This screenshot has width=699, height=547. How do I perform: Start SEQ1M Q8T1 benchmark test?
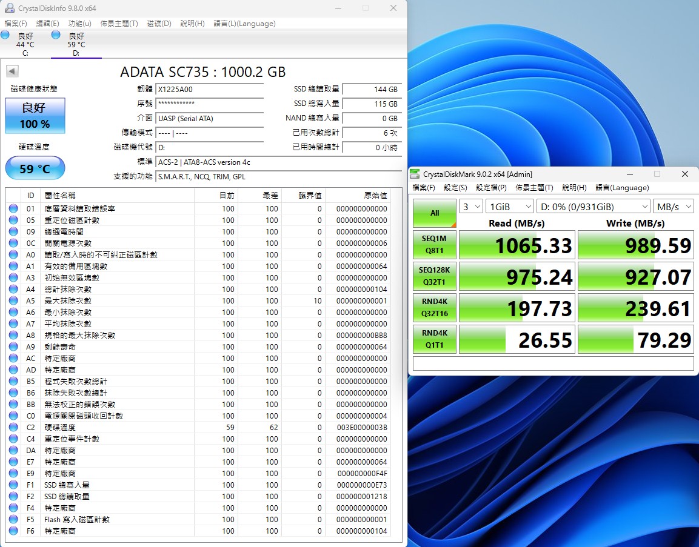tap(435, 245)
